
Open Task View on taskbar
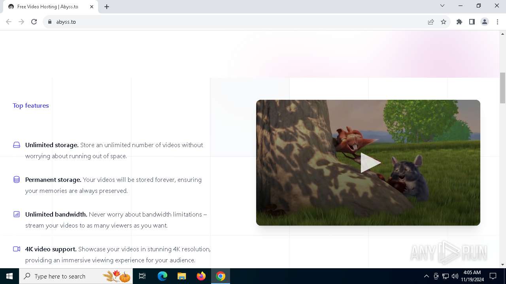point(142,276)
